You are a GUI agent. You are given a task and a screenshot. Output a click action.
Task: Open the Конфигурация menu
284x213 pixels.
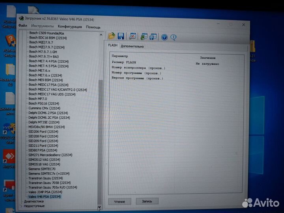pos(70,26)
